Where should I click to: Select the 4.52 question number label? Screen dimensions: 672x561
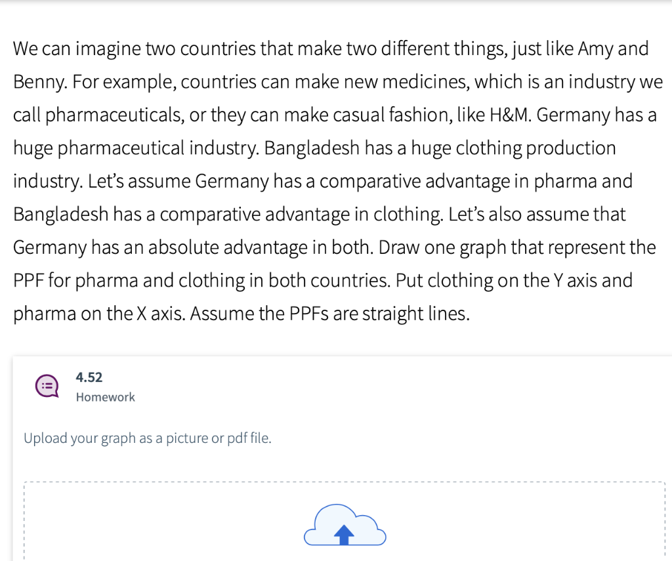coord(89,377)
